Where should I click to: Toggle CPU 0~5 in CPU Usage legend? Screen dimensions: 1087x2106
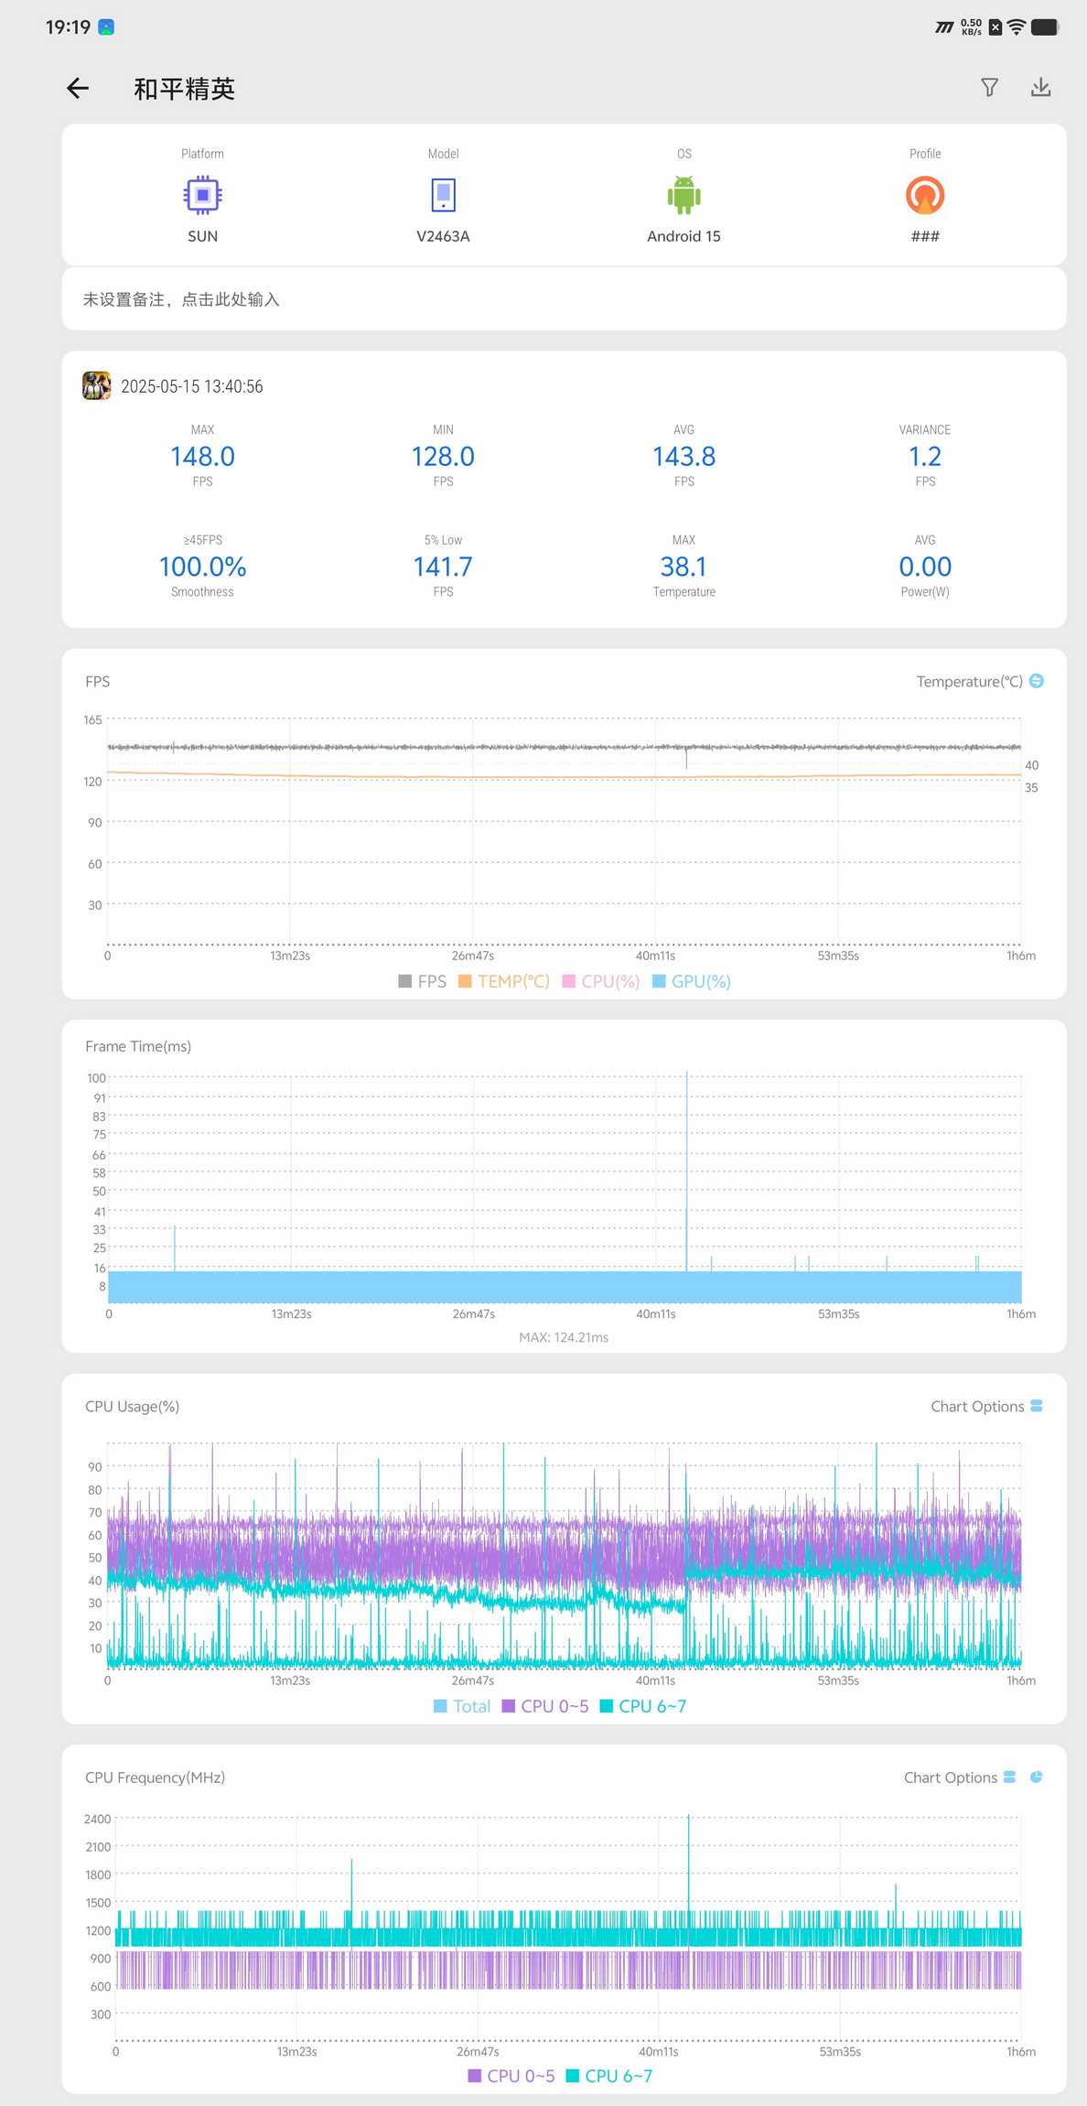545,1706
